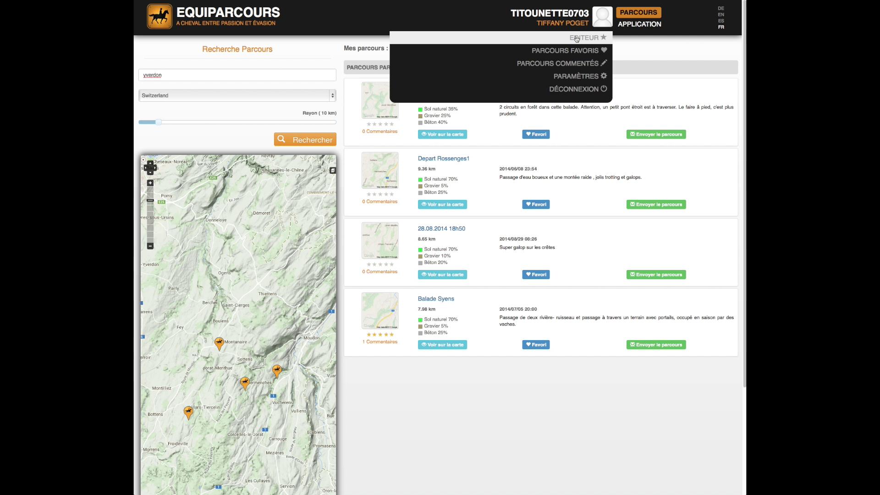
Task: Select the rider marker at Montanaire
Action: 219,344
